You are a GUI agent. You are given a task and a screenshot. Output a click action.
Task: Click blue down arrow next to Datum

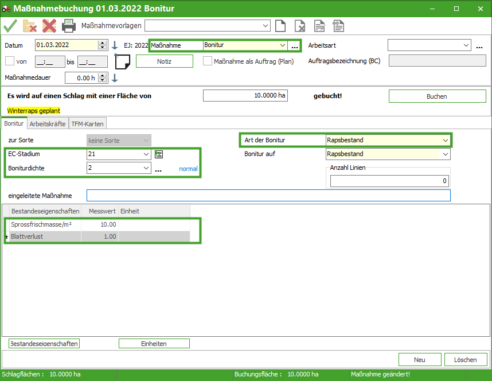point(115,45)
